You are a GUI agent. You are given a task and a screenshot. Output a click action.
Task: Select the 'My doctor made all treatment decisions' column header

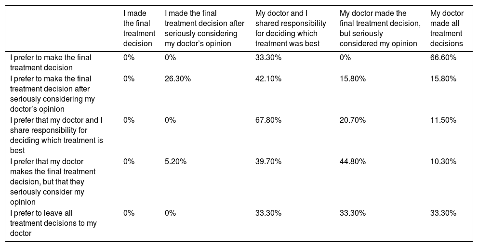447,28
